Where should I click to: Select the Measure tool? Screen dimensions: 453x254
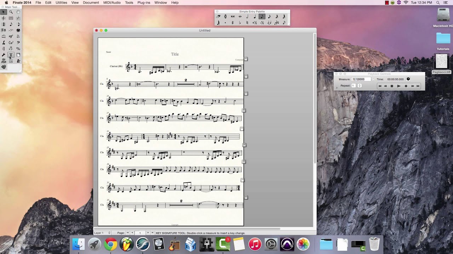pyautogui.click(x=11, y=18)
